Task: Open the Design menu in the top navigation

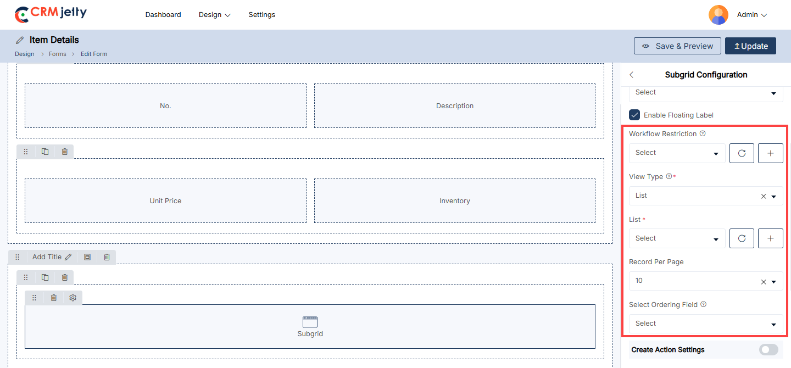Action: click(214, 15)
